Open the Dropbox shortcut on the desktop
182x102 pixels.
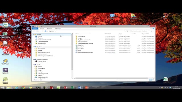(x=112, y=16)
